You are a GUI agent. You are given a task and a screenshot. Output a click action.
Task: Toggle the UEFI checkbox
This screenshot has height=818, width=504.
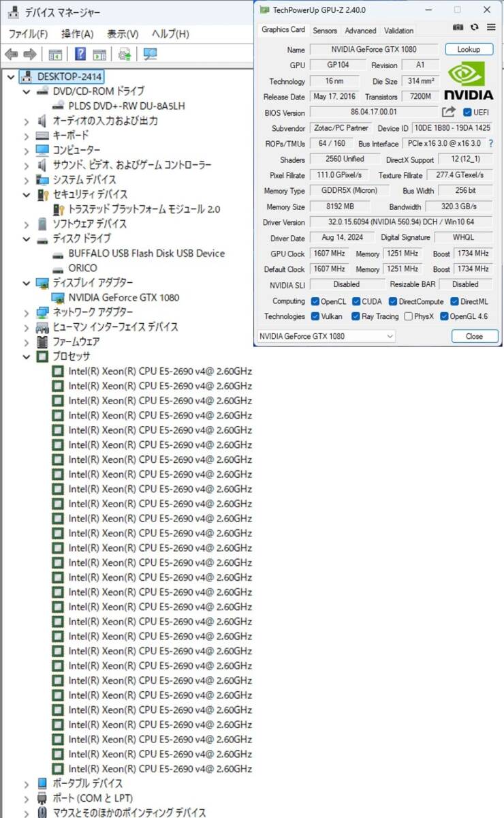(x=467, y=112)
